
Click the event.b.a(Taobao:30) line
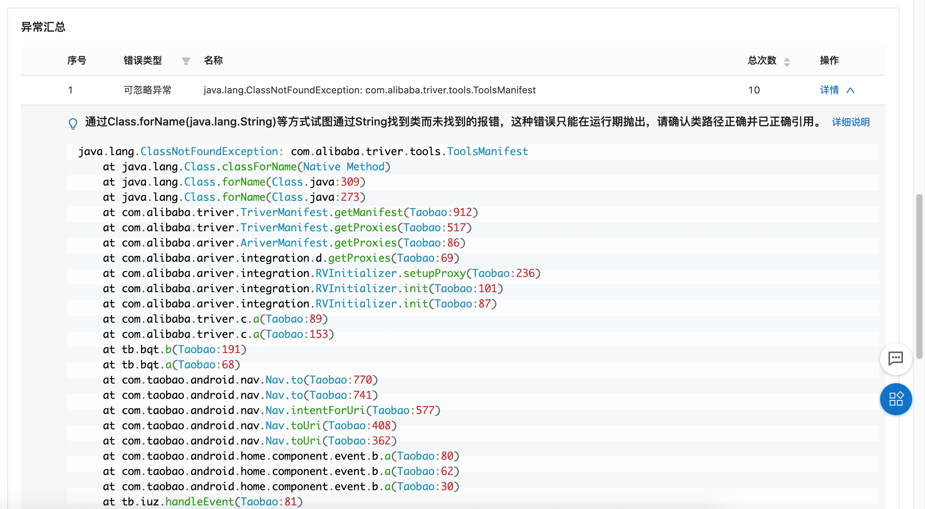coord(281,487)
